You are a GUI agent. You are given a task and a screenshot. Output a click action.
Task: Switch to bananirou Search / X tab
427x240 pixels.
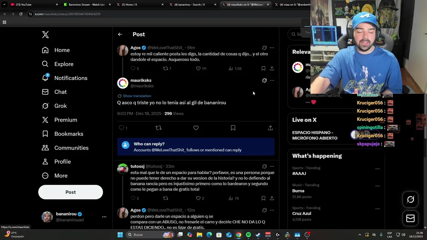[192, 5]
